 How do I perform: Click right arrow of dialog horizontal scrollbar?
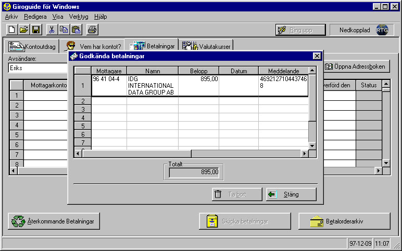point(304,153)
